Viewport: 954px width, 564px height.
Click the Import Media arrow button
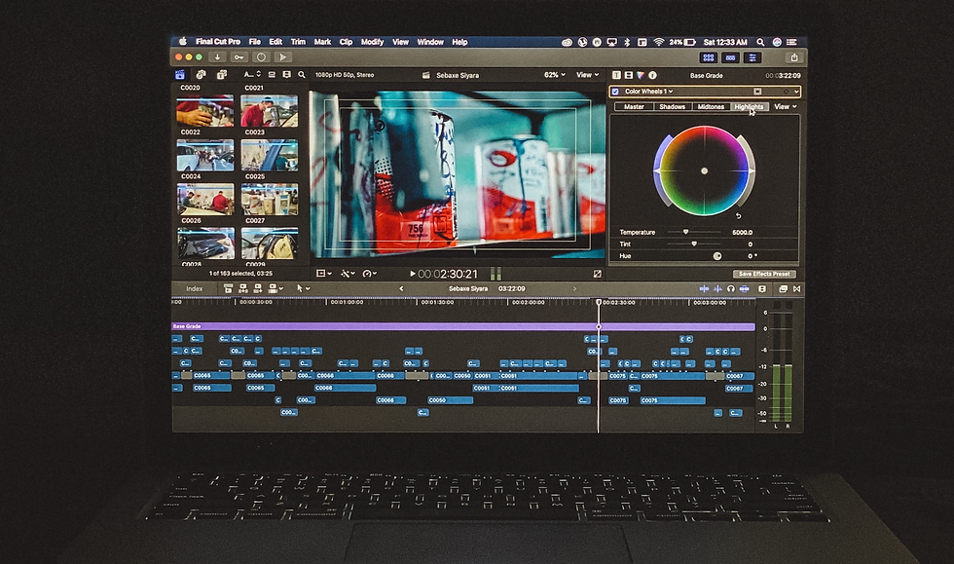217,56
